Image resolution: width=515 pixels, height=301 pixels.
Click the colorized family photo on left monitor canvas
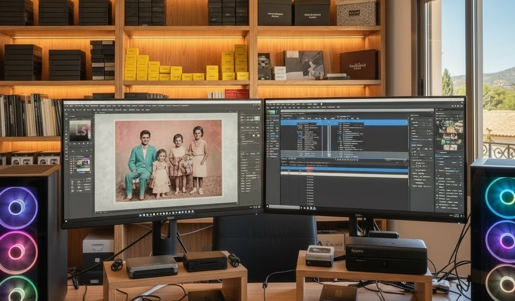[168, 161]
